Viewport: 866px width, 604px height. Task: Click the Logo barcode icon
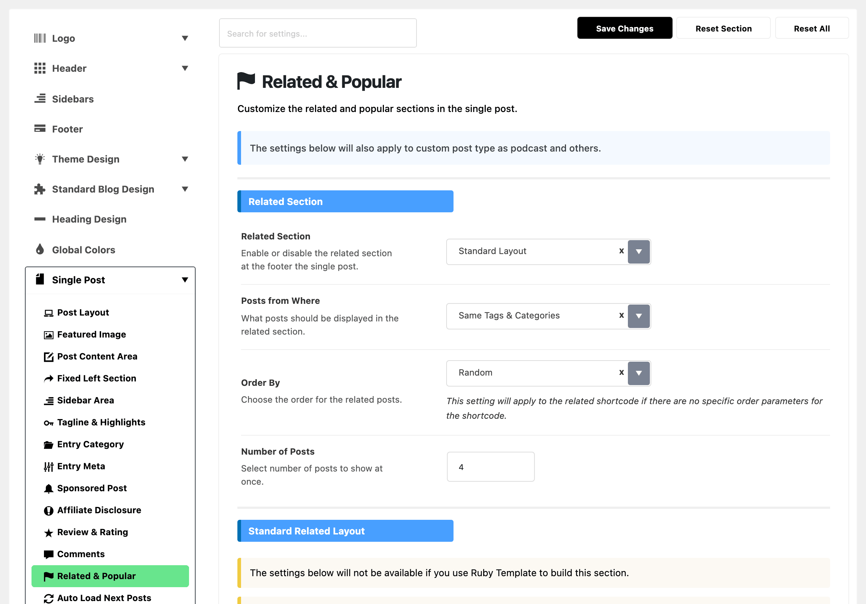click(x=40, y=38)
